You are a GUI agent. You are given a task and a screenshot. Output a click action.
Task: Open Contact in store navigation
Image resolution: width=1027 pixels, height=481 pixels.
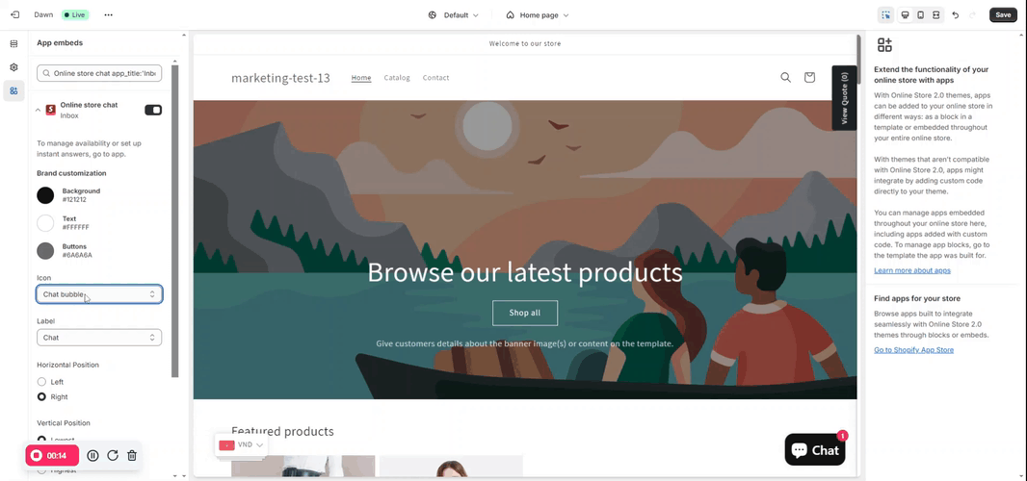click(x=435, y=77)
